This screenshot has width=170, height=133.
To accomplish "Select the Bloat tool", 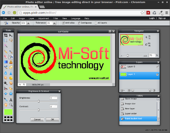I will pos(6,93).
